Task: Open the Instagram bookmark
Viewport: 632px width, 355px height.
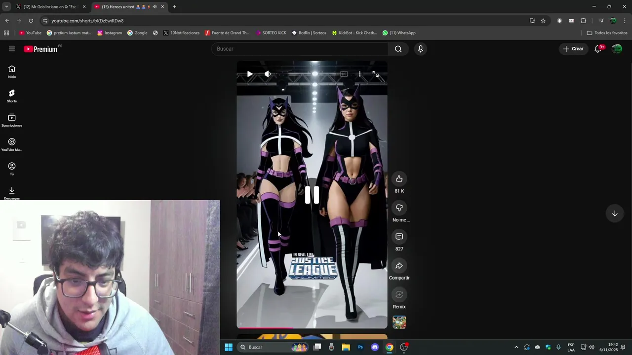Action: coord(110,33)
